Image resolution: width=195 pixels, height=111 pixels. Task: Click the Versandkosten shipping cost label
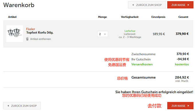point(142,64)
